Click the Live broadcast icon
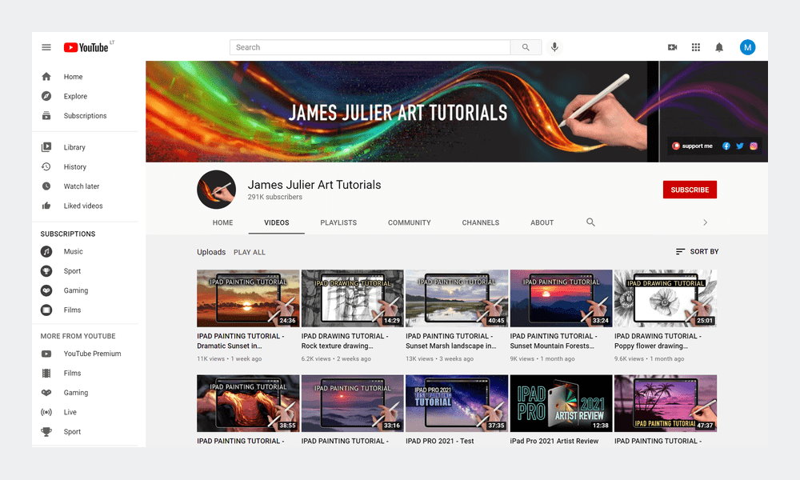800x480 pixels. point(46,412)
